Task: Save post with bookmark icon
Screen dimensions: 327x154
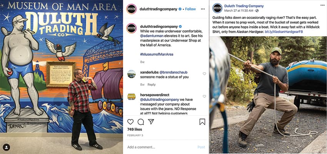Action: pyautogui.click(x=202, y=122)
